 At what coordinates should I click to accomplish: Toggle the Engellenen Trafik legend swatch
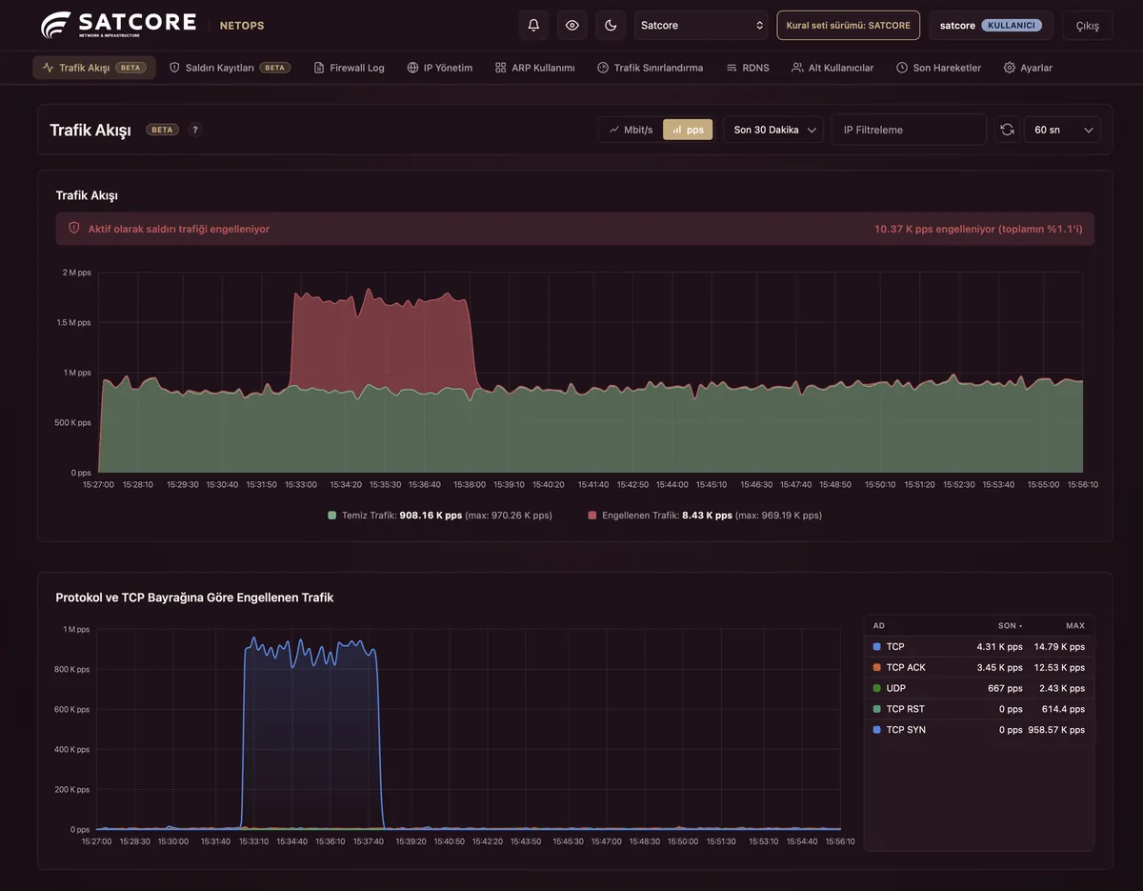[x=592, y=516]
